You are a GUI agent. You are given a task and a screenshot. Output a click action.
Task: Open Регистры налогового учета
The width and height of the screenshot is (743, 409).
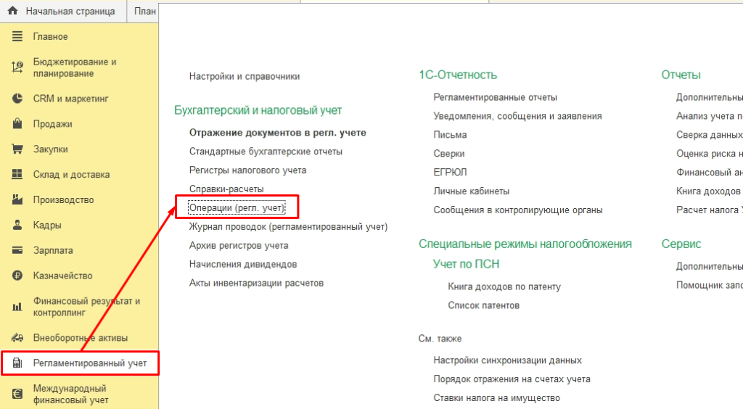tap(248, 170)
